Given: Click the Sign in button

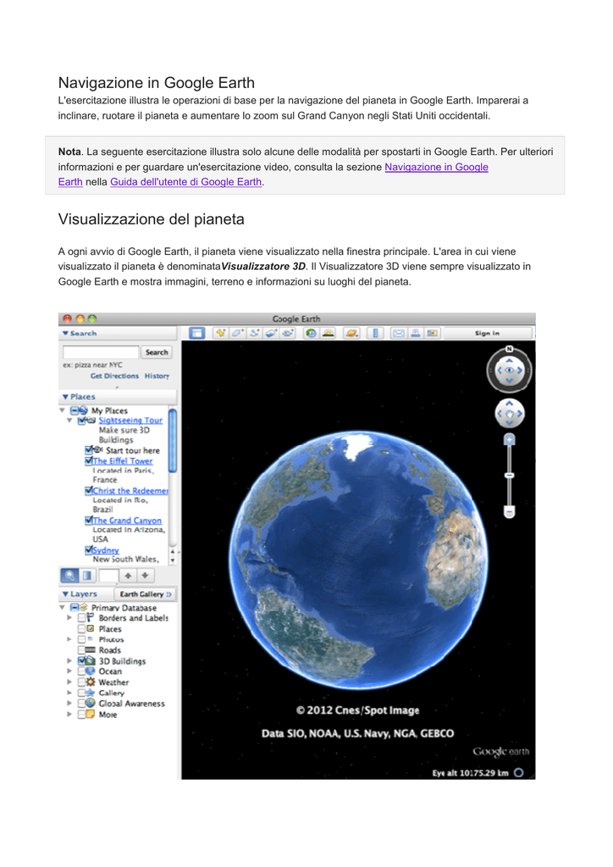Looking at the screenshot, I should [487, 333].
